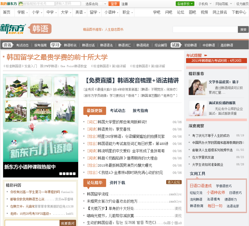Switch to the 论坛精华 tab
Screen dimensions: 249x226
click(x=95, y=183)
